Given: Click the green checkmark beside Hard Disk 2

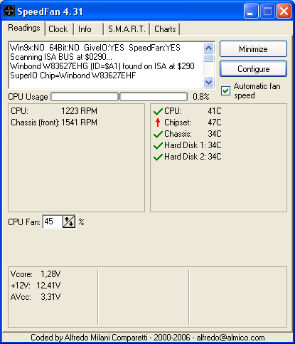Looking at the screenshot, I should pyautogui.click(x=158, y=157).
